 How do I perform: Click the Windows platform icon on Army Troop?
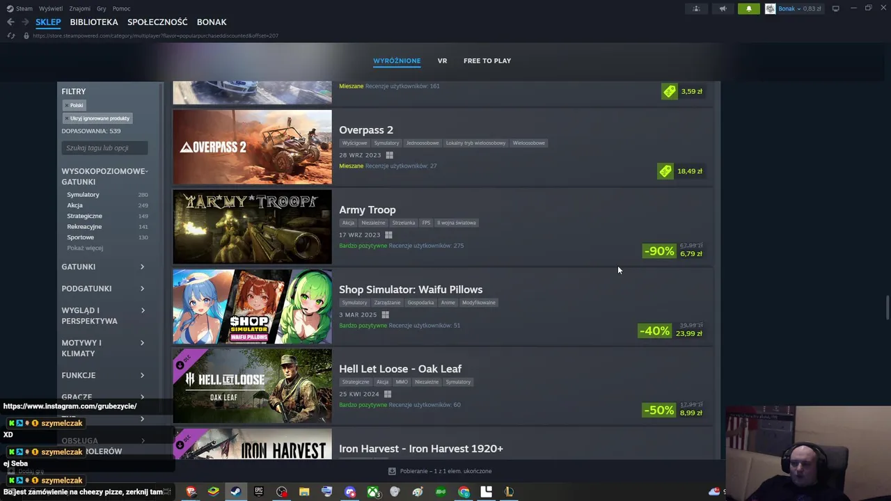pos(388,235)
